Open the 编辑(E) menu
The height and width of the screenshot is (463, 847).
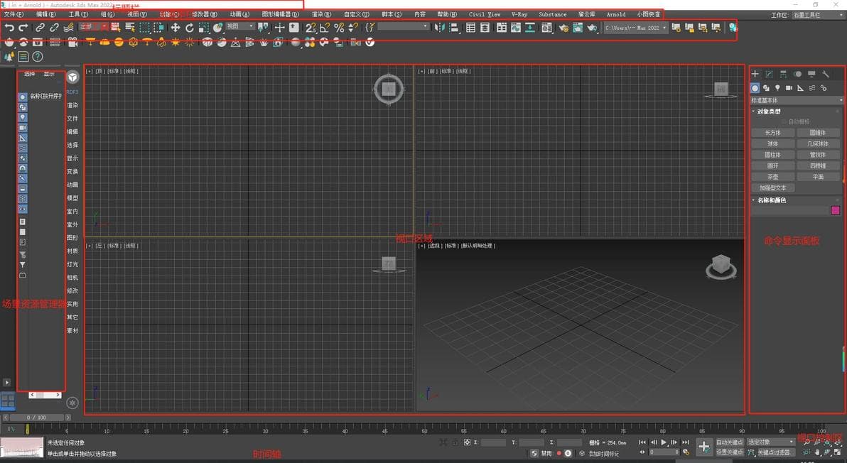coord(45,15)
